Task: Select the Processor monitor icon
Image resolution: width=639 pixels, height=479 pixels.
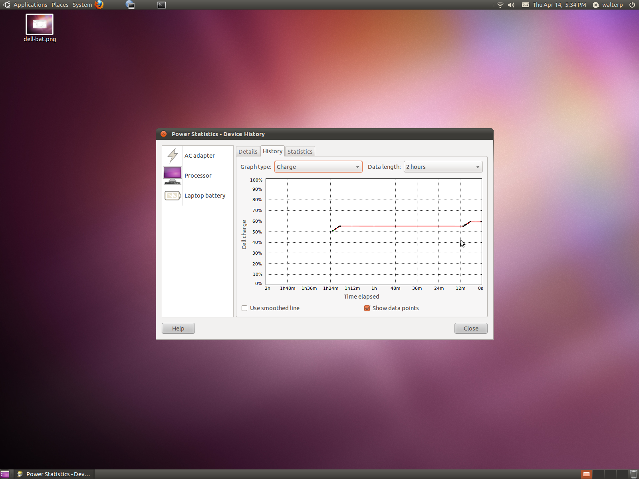Action: pyautogui.click(x=173, y=175)
